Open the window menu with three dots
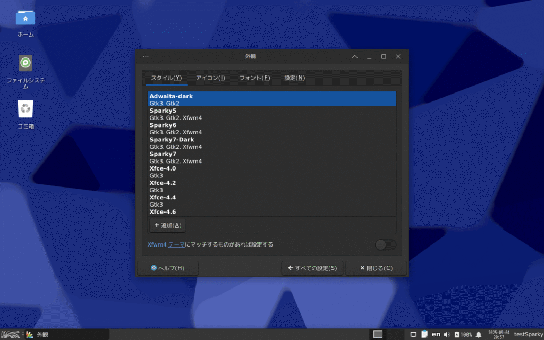Screen dimensions: 544x340 click(146, 56)
